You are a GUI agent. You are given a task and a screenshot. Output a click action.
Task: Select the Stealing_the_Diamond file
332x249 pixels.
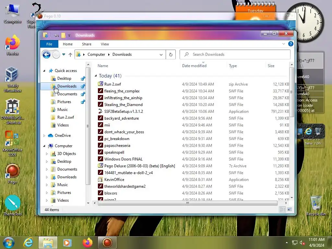124,105
